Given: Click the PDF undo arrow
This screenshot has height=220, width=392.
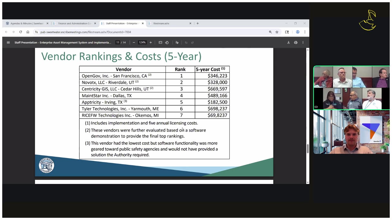Looking at the screenshot, I should 186,42.
